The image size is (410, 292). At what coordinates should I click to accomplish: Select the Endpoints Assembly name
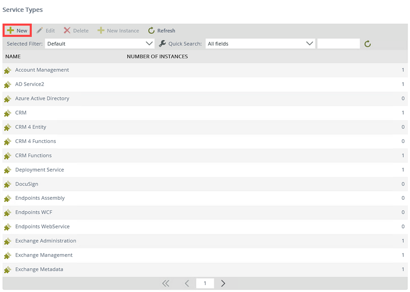point(40,198)
